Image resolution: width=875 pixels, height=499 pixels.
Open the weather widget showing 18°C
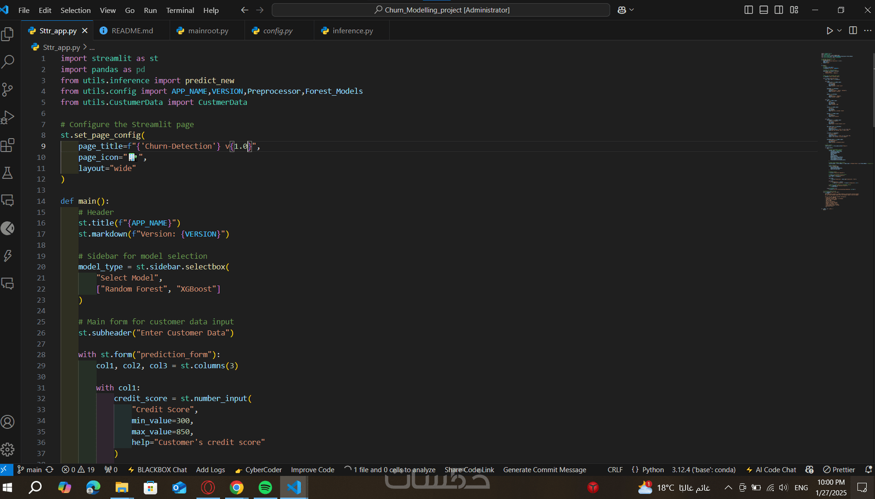pos(674,487)
